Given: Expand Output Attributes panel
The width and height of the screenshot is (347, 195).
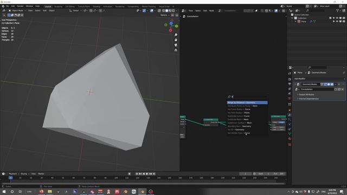Looking at the screenshot, I should coord(306,94).
